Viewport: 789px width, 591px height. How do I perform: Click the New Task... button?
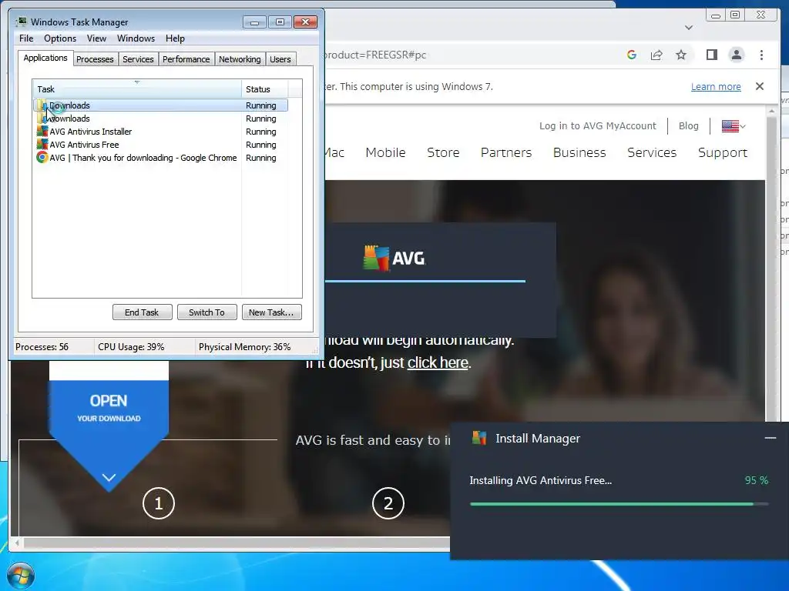[271, 312]
